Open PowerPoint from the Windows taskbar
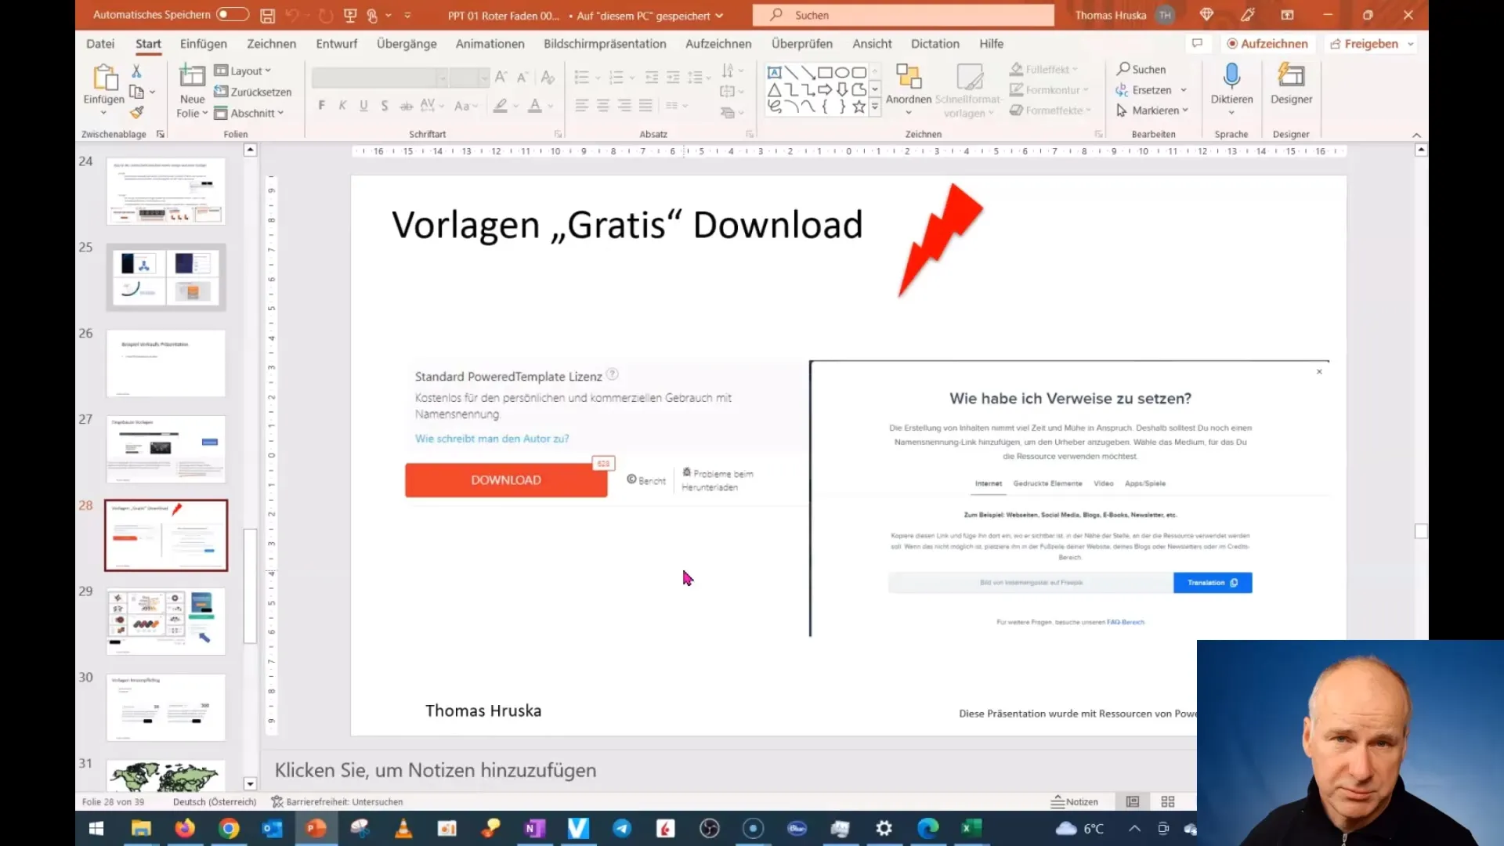The width and height of the screenshot is (1504, 846). [x=316, y=828]
